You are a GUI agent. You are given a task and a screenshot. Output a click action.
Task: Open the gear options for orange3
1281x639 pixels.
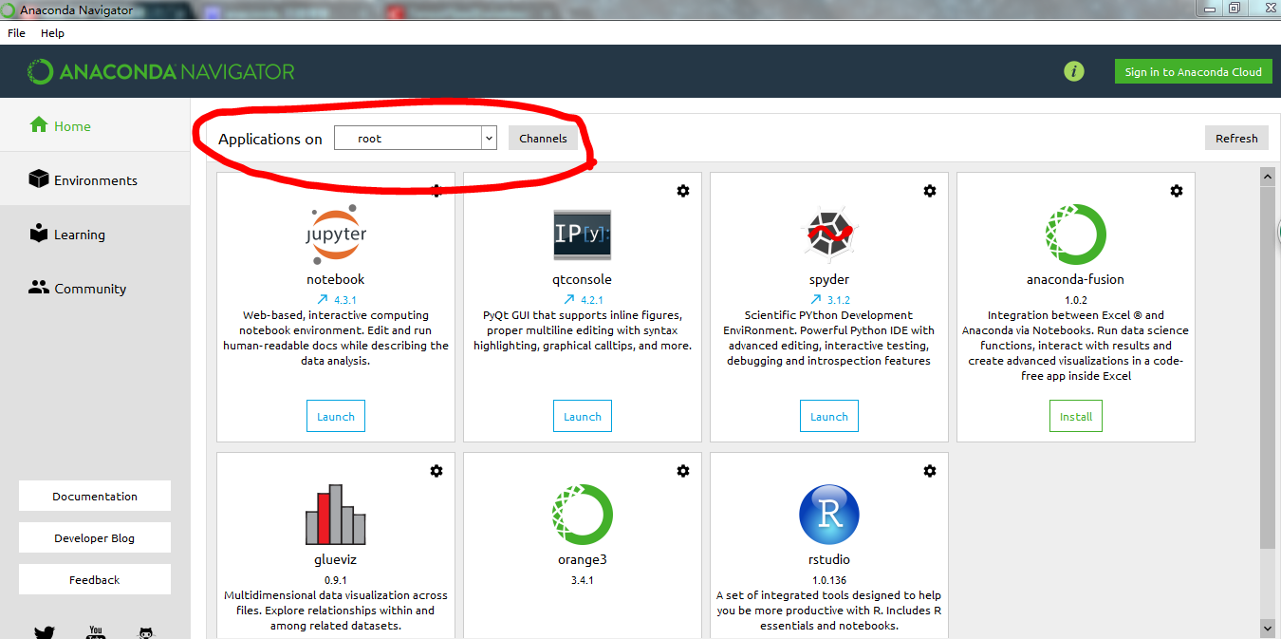coord(682,471)
